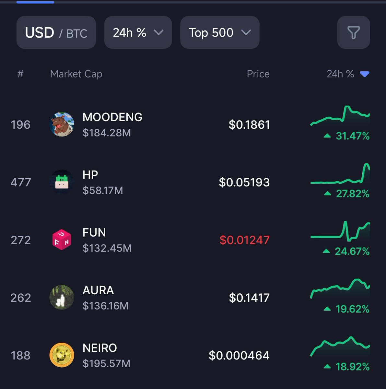Screen dimensions: 386x389
Task: Click the NEIRO dog coin icon
Action: 62,355
